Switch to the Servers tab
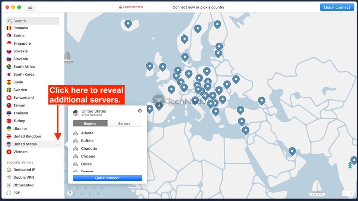 (124, 124)
